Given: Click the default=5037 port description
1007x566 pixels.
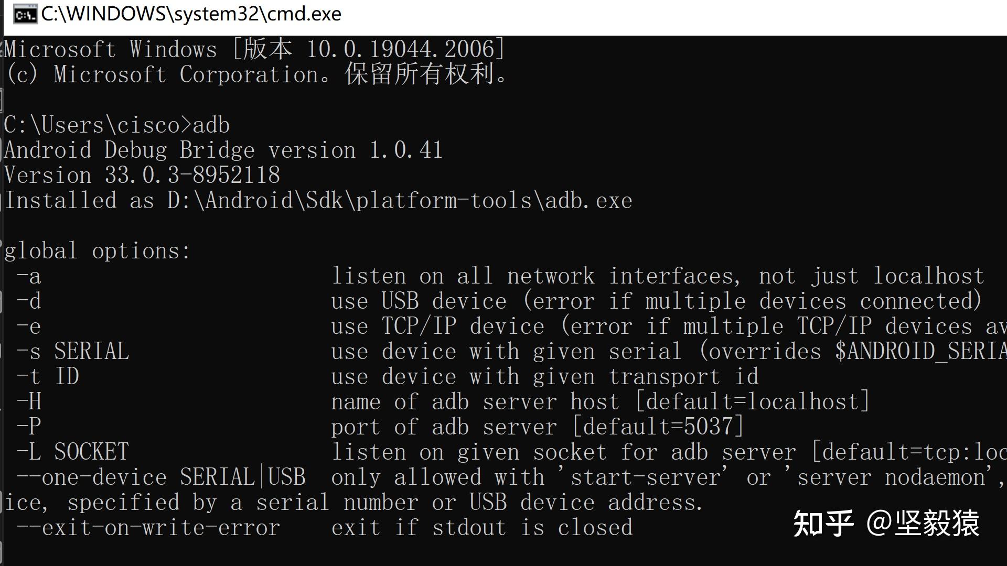Looking at the screenshot, I should point(537,427).
